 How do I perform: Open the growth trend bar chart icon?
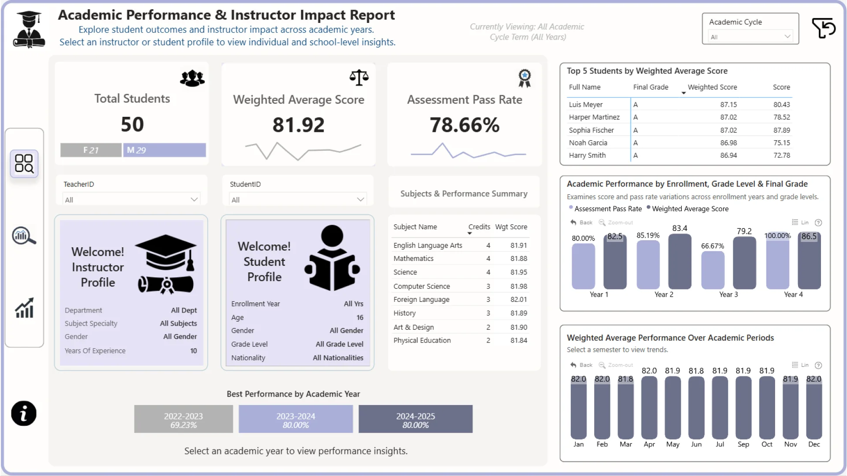pos(24,308)
